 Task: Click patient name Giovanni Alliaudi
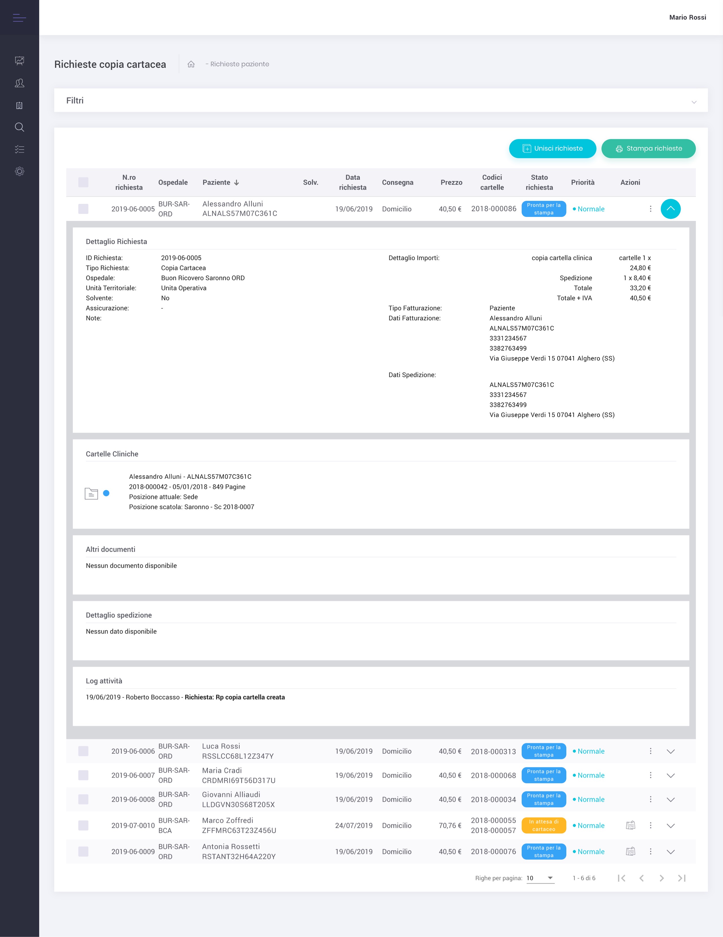(x=231, y=795)
